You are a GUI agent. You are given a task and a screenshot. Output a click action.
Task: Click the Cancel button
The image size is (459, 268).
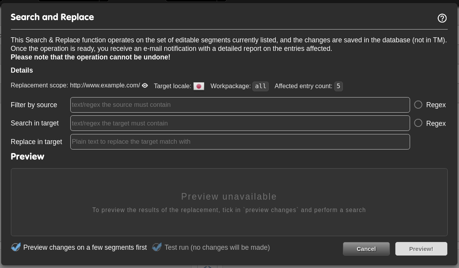point(366,249)
